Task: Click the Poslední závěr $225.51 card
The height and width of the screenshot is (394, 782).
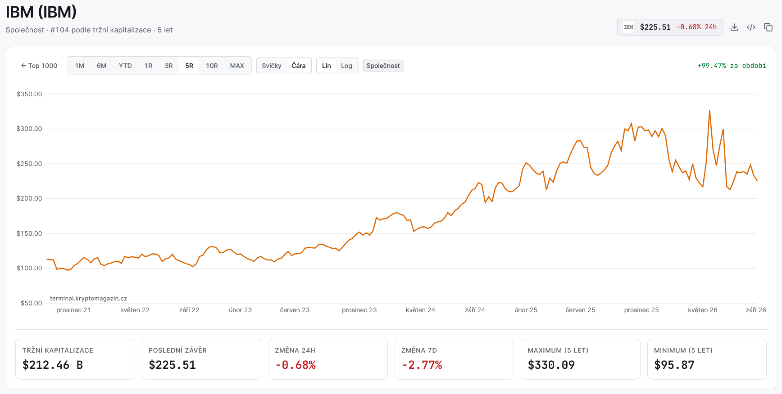Action: tap(201, 359)
